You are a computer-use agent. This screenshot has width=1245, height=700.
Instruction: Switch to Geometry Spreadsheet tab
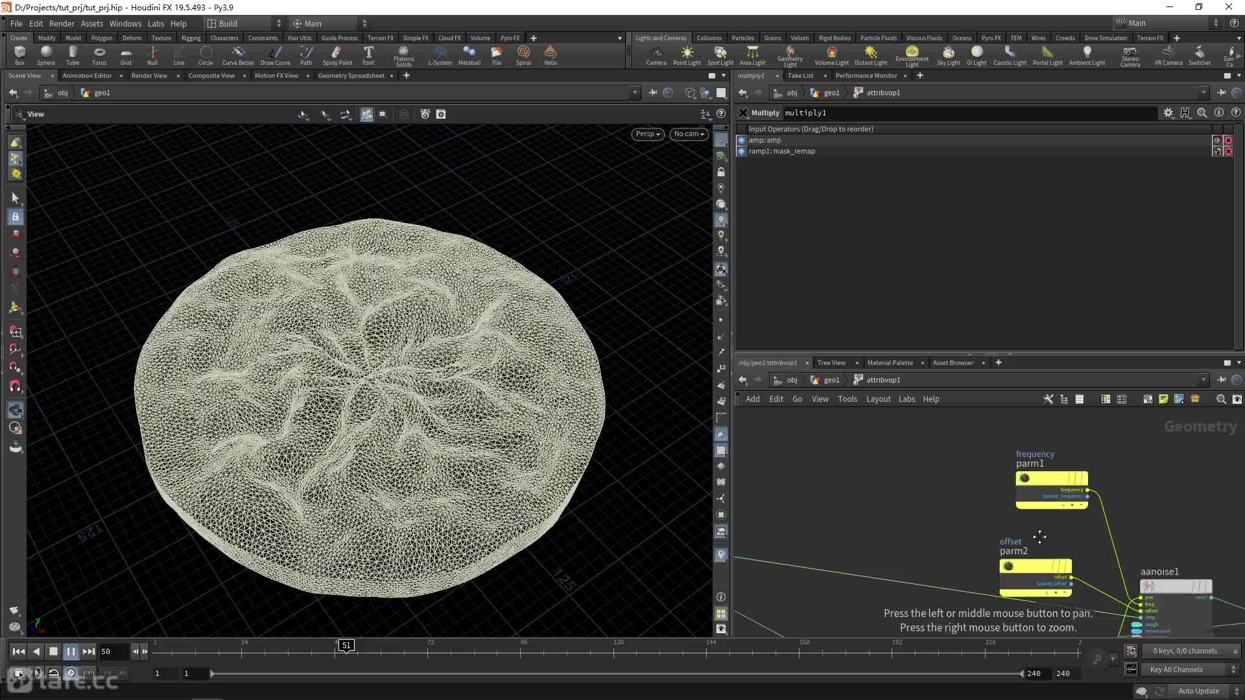(351, 76)
